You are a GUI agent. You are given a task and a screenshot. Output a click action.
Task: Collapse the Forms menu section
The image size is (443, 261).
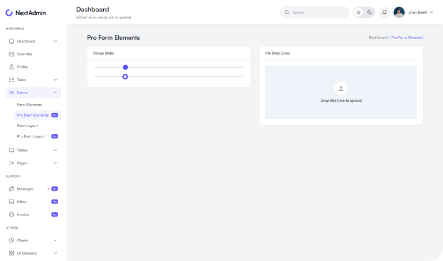(55, 93)
